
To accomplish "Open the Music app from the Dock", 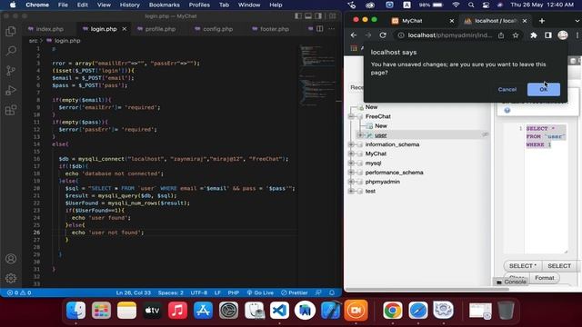I will (x=177, y=311).
